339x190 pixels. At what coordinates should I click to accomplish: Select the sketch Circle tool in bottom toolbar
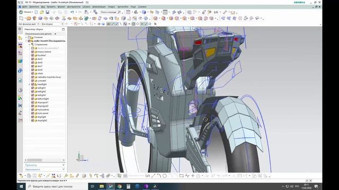click(x=165, y=176)
